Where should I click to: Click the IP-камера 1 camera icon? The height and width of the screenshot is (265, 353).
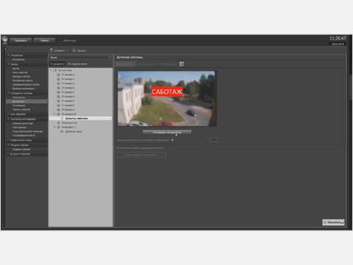coord(58,74)
